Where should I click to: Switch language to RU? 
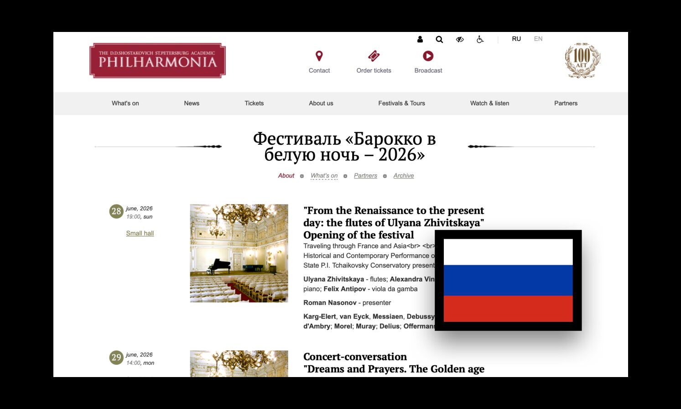[516, 39]
